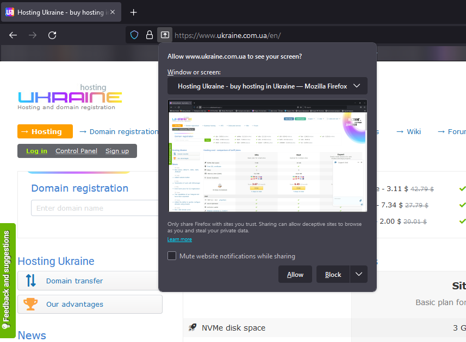Open the Learn more link
The image size is (466, 342).
point(179,239)
